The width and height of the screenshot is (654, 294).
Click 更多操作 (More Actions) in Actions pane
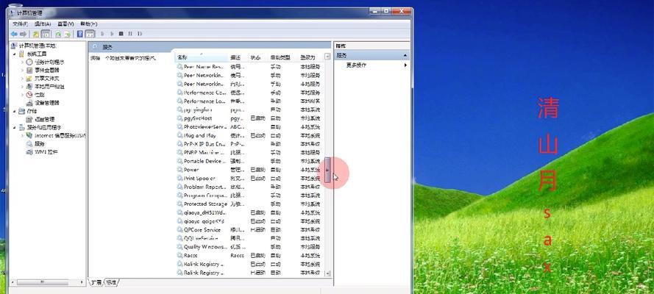coord(357,65)
